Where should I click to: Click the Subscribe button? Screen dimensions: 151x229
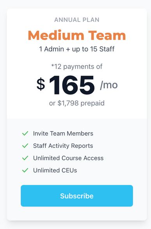(77, 196)
